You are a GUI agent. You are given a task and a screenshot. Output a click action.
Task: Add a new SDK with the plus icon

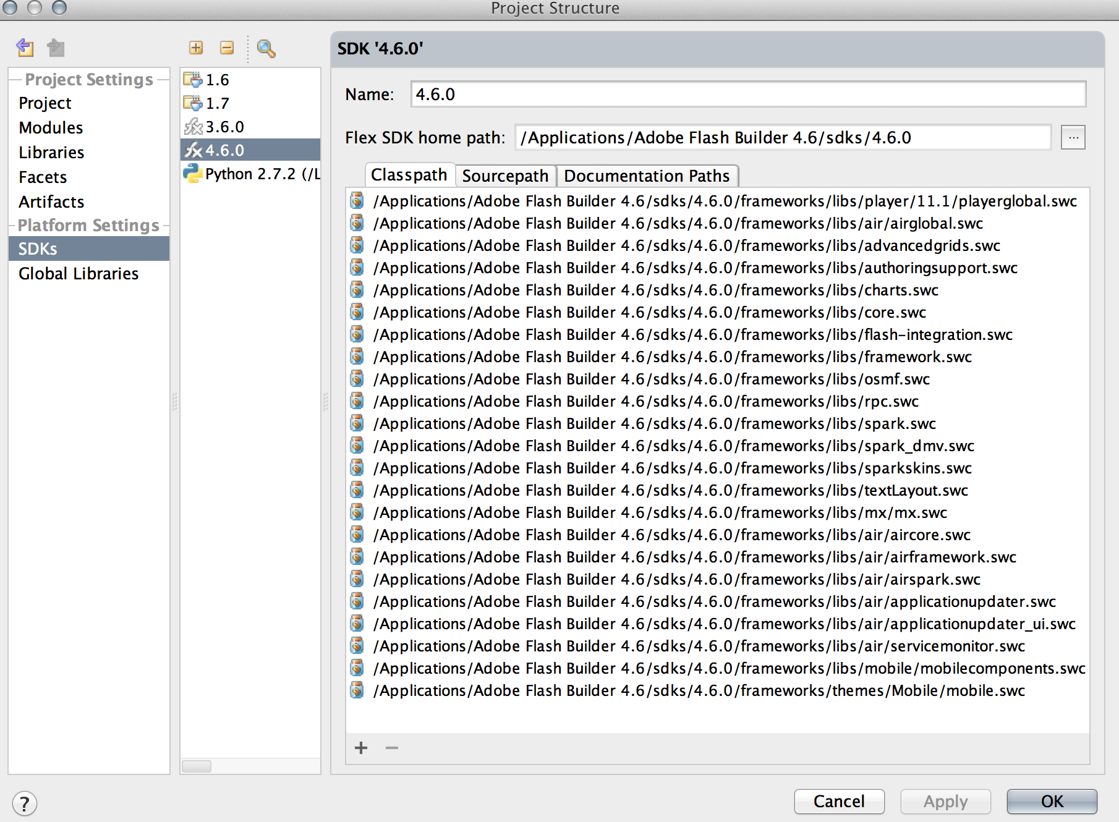(196, 48)
